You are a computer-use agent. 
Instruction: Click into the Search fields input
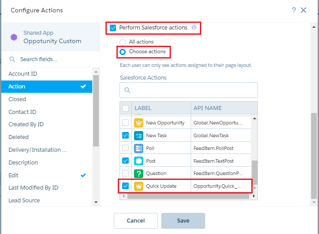(51, 59)
